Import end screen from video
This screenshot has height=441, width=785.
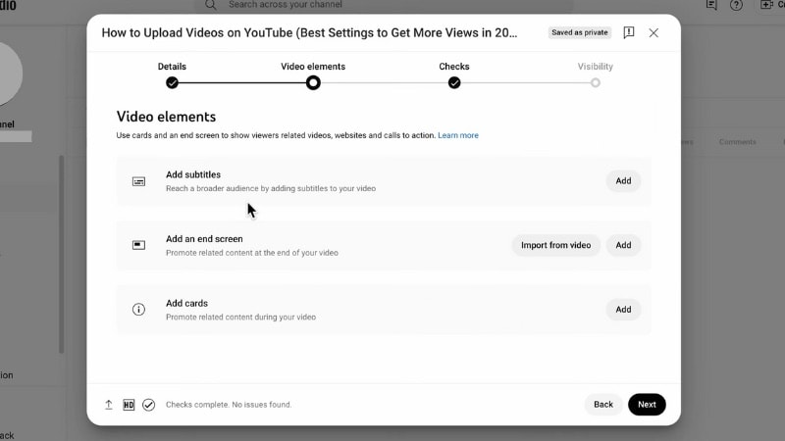coord(555,245)
